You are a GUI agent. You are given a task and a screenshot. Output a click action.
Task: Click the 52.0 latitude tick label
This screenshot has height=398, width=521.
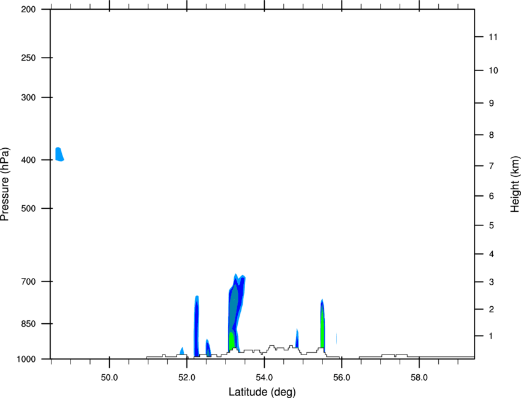click(187, 378)
